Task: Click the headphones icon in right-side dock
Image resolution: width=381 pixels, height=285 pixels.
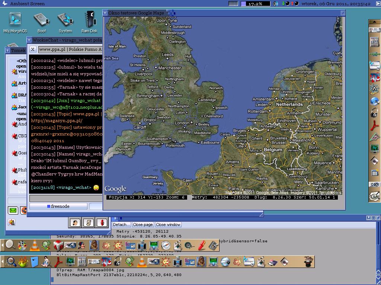Action: (x=374, y=113)
